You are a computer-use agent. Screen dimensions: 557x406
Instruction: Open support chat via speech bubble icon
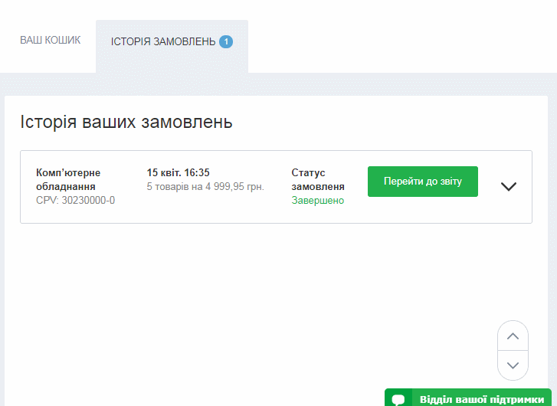(398, 399)
